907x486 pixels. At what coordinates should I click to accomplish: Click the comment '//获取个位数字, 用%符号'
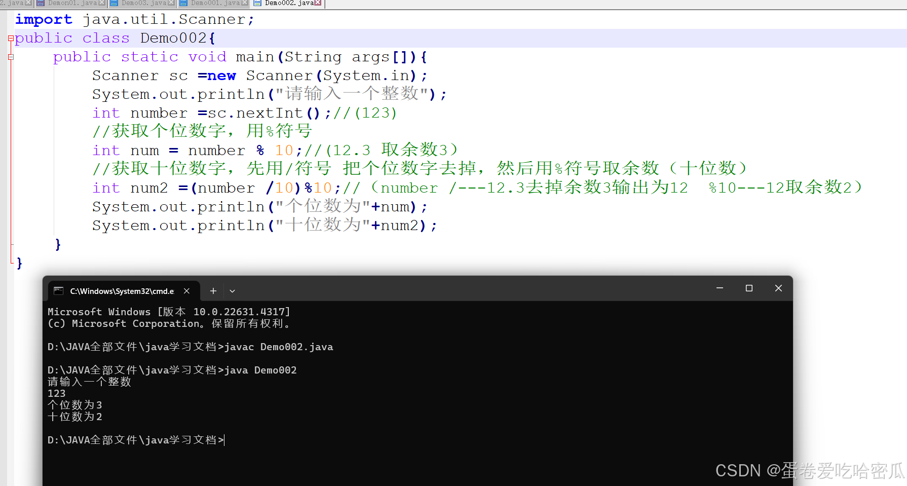(x=202, y=131)
